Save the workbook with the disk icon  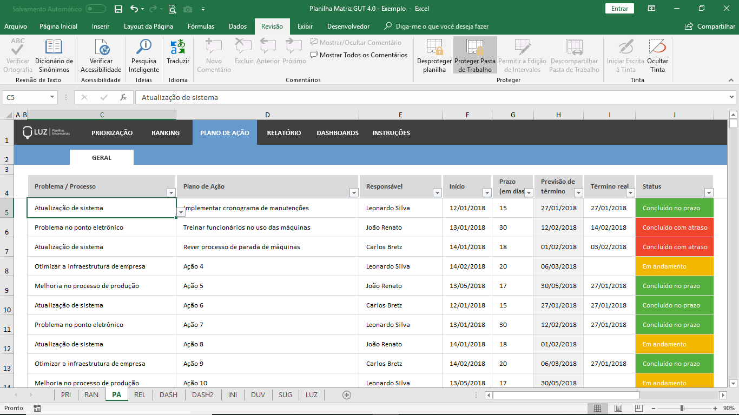click(x=118, y=9)
